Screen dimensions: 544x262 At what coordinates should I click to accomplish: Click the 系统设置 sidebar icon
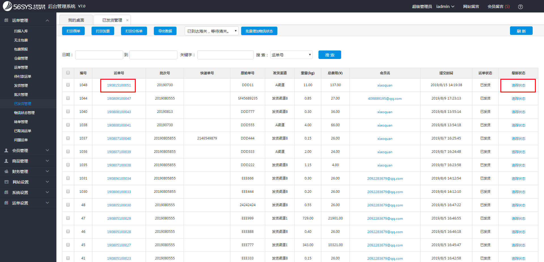[6, 192]
